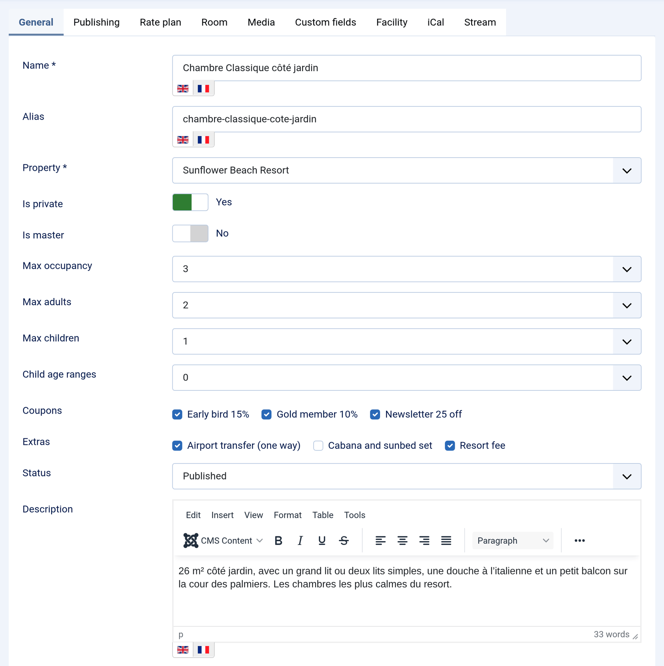
Task: Apply underline in the editor toolbar
Action: [x=322, y=541]
